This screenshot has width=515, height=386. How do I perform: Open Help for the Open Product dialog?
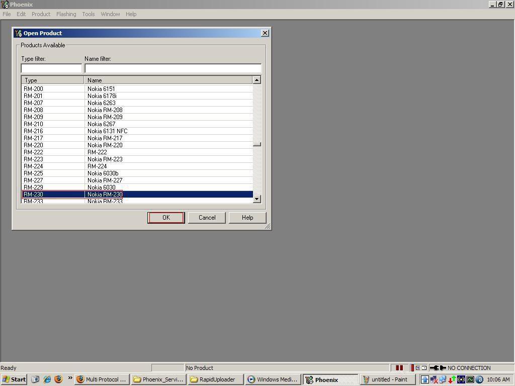pyautogui.click(x=247, y=218)
